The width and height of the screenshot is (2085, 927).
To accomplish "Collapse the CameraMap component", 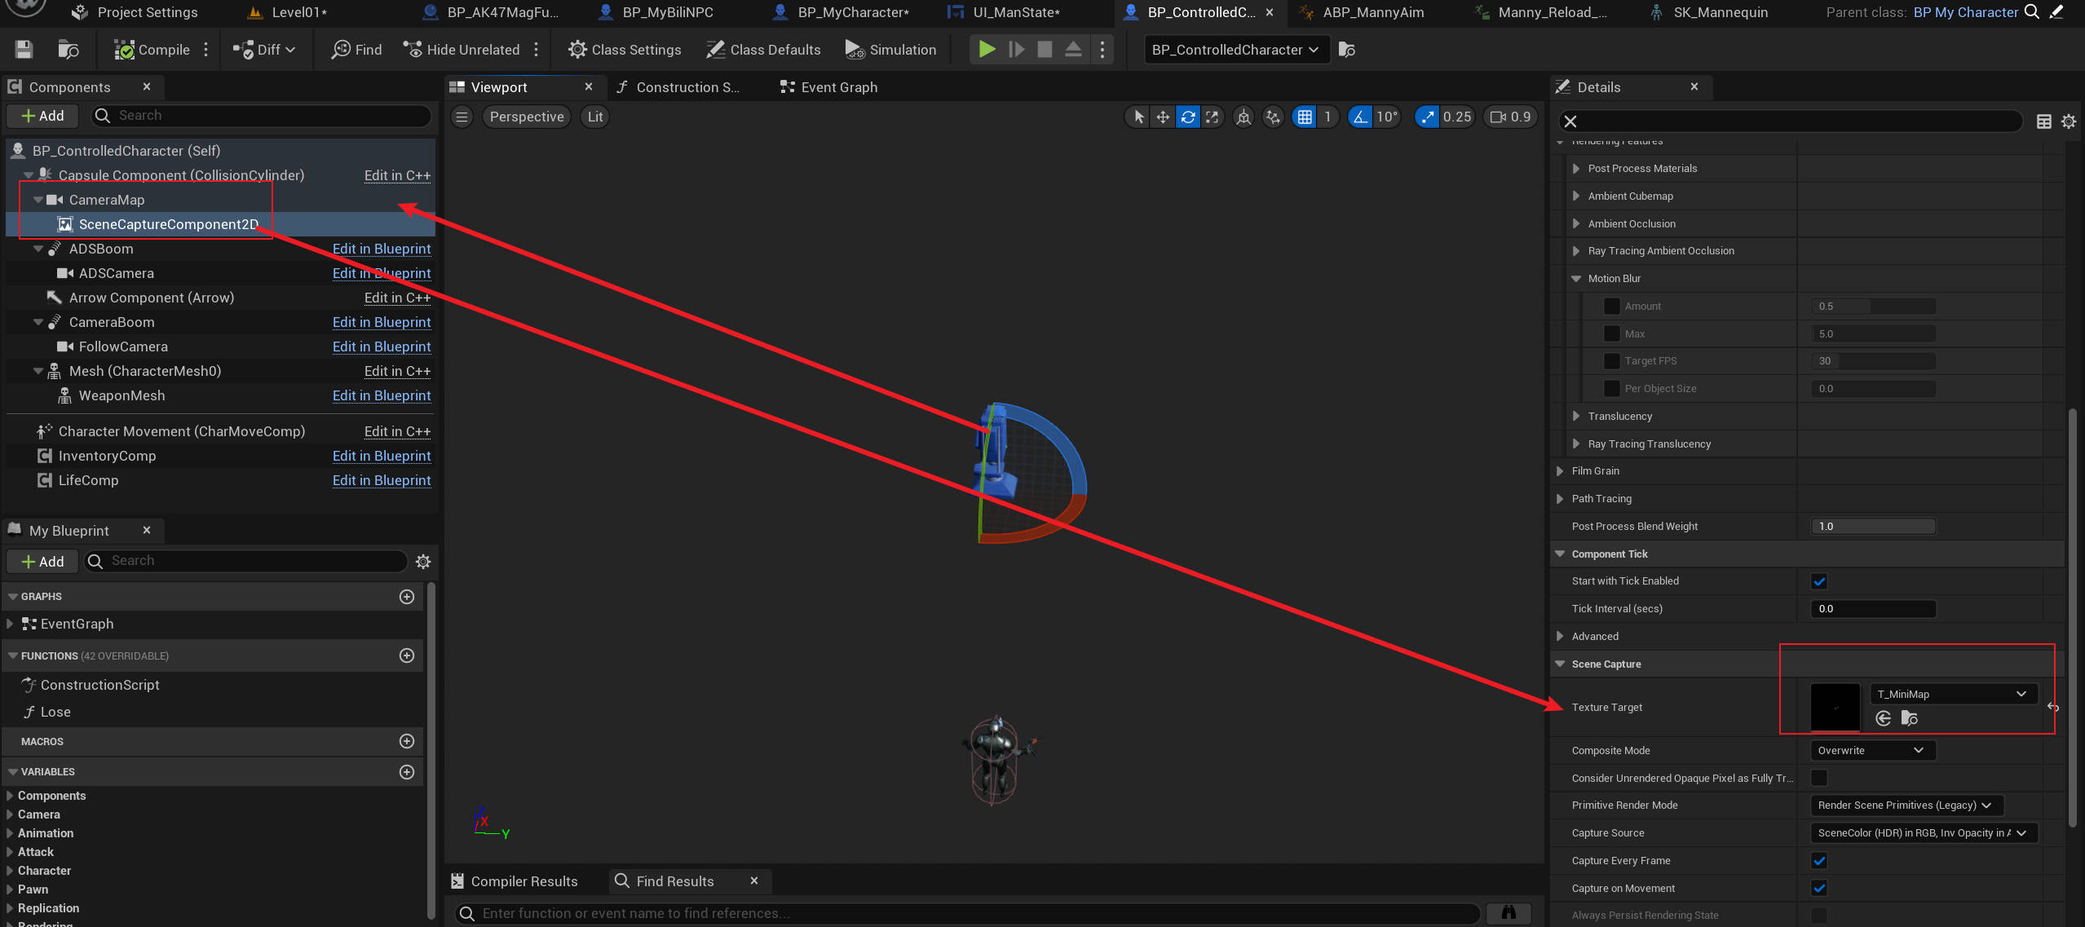I will click(x=38, y=200).
